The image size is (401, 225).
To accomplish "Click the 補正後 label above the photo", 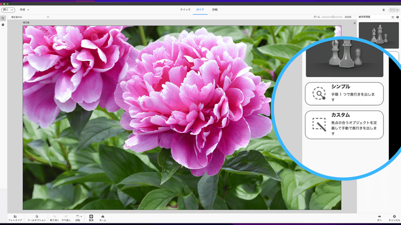I will (26, 22).
